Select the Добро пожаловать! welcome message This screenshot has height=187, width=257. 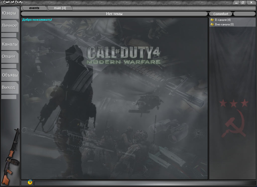coord(37,20)
